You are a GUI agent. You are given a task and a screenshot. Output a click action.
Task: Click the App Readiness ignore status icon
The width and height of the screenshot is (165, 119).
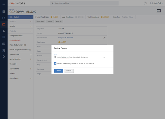76,17
